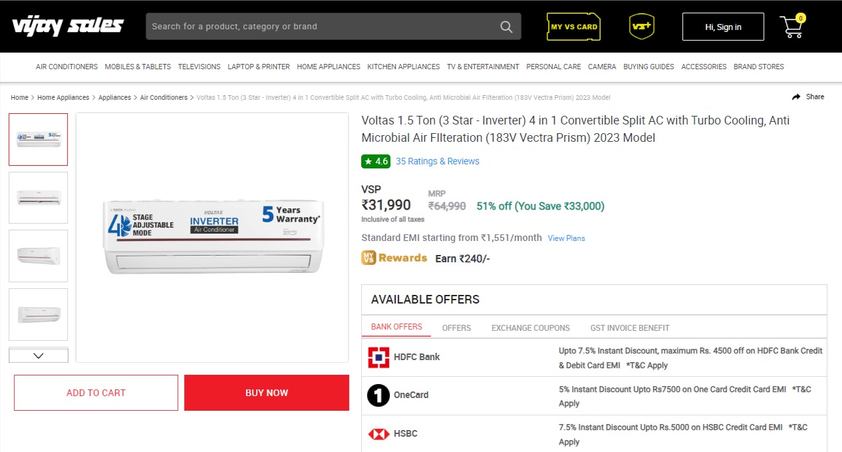The width and height of the screenshot is (842, 452).
Task: Select the third product thumbnail
Action: point(39,256)
